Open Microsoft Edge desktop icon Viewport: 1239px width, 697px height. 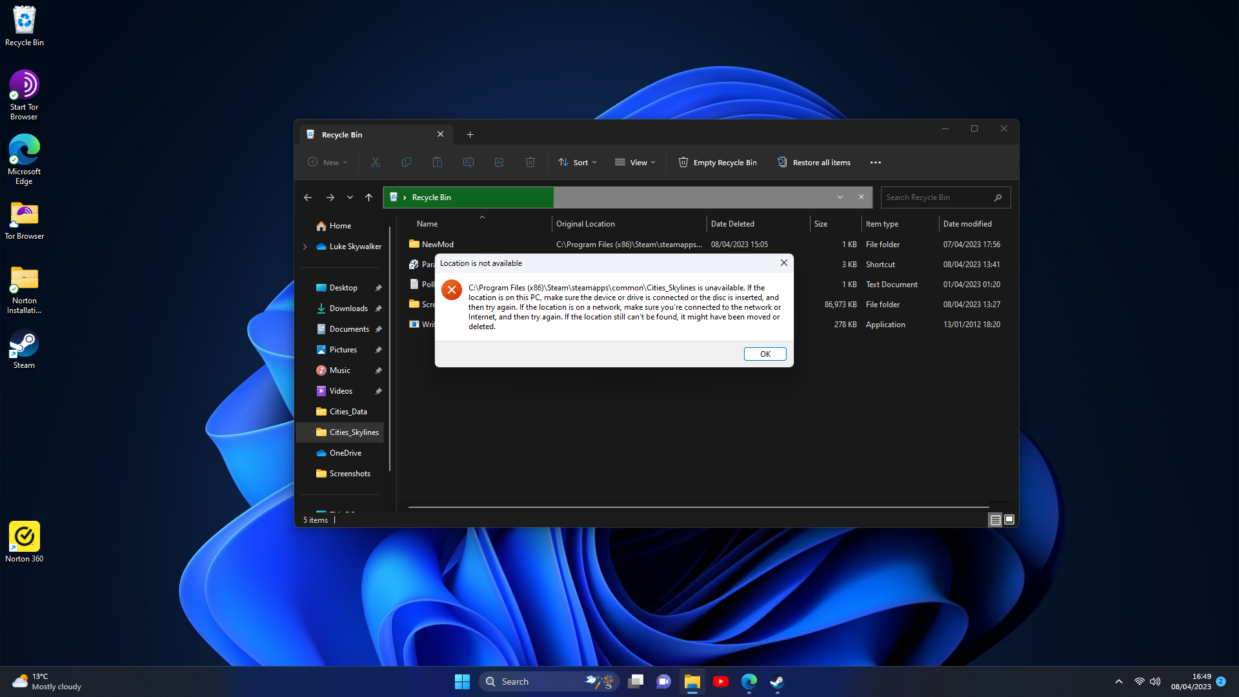25,159
